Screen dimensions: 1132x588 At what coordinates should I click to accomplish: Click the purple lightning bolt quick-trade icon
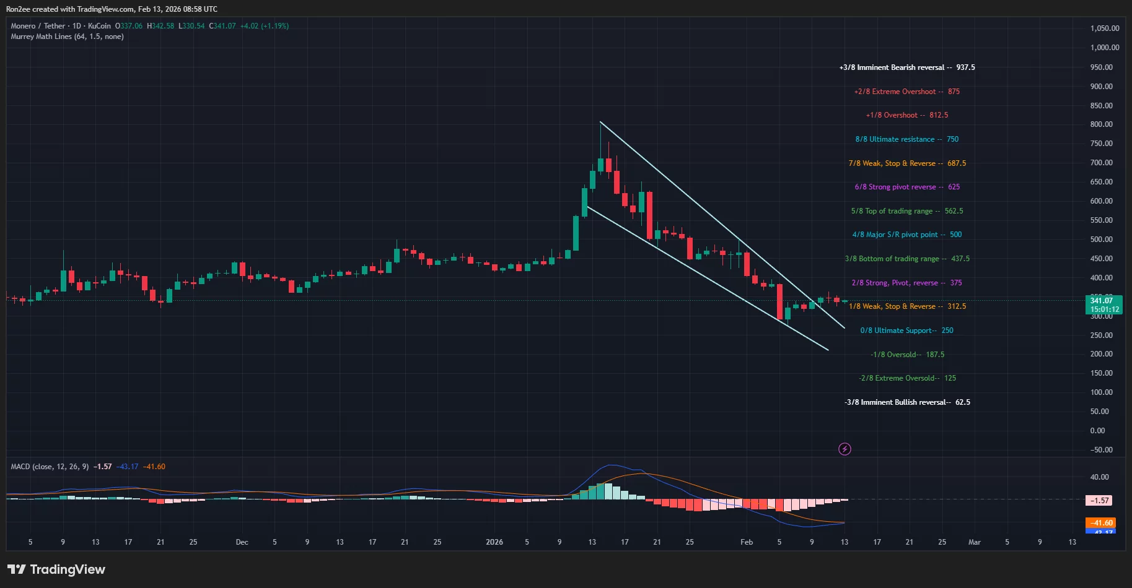[845, 449]
